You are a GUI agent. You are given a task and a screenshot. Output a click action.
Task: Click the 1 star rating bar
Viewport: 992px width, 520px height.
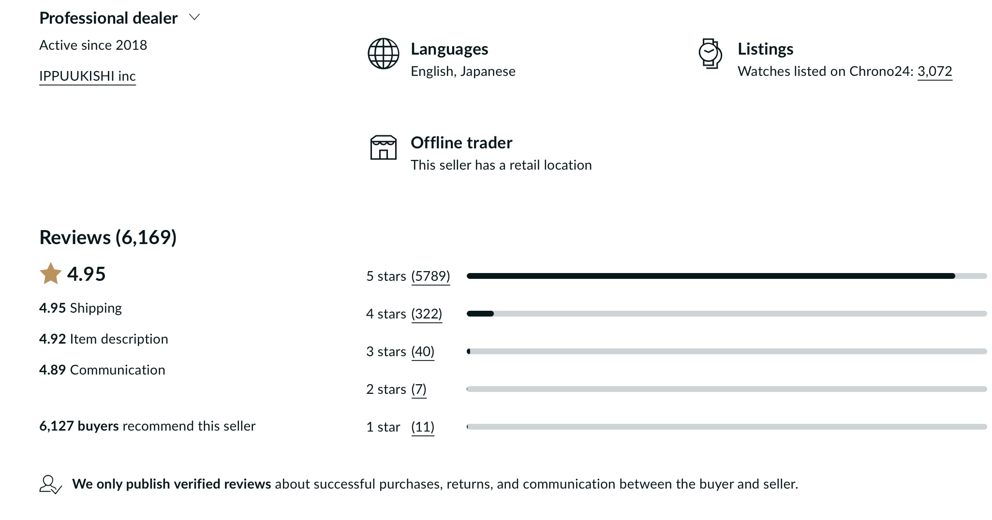(x=725, y=427)
